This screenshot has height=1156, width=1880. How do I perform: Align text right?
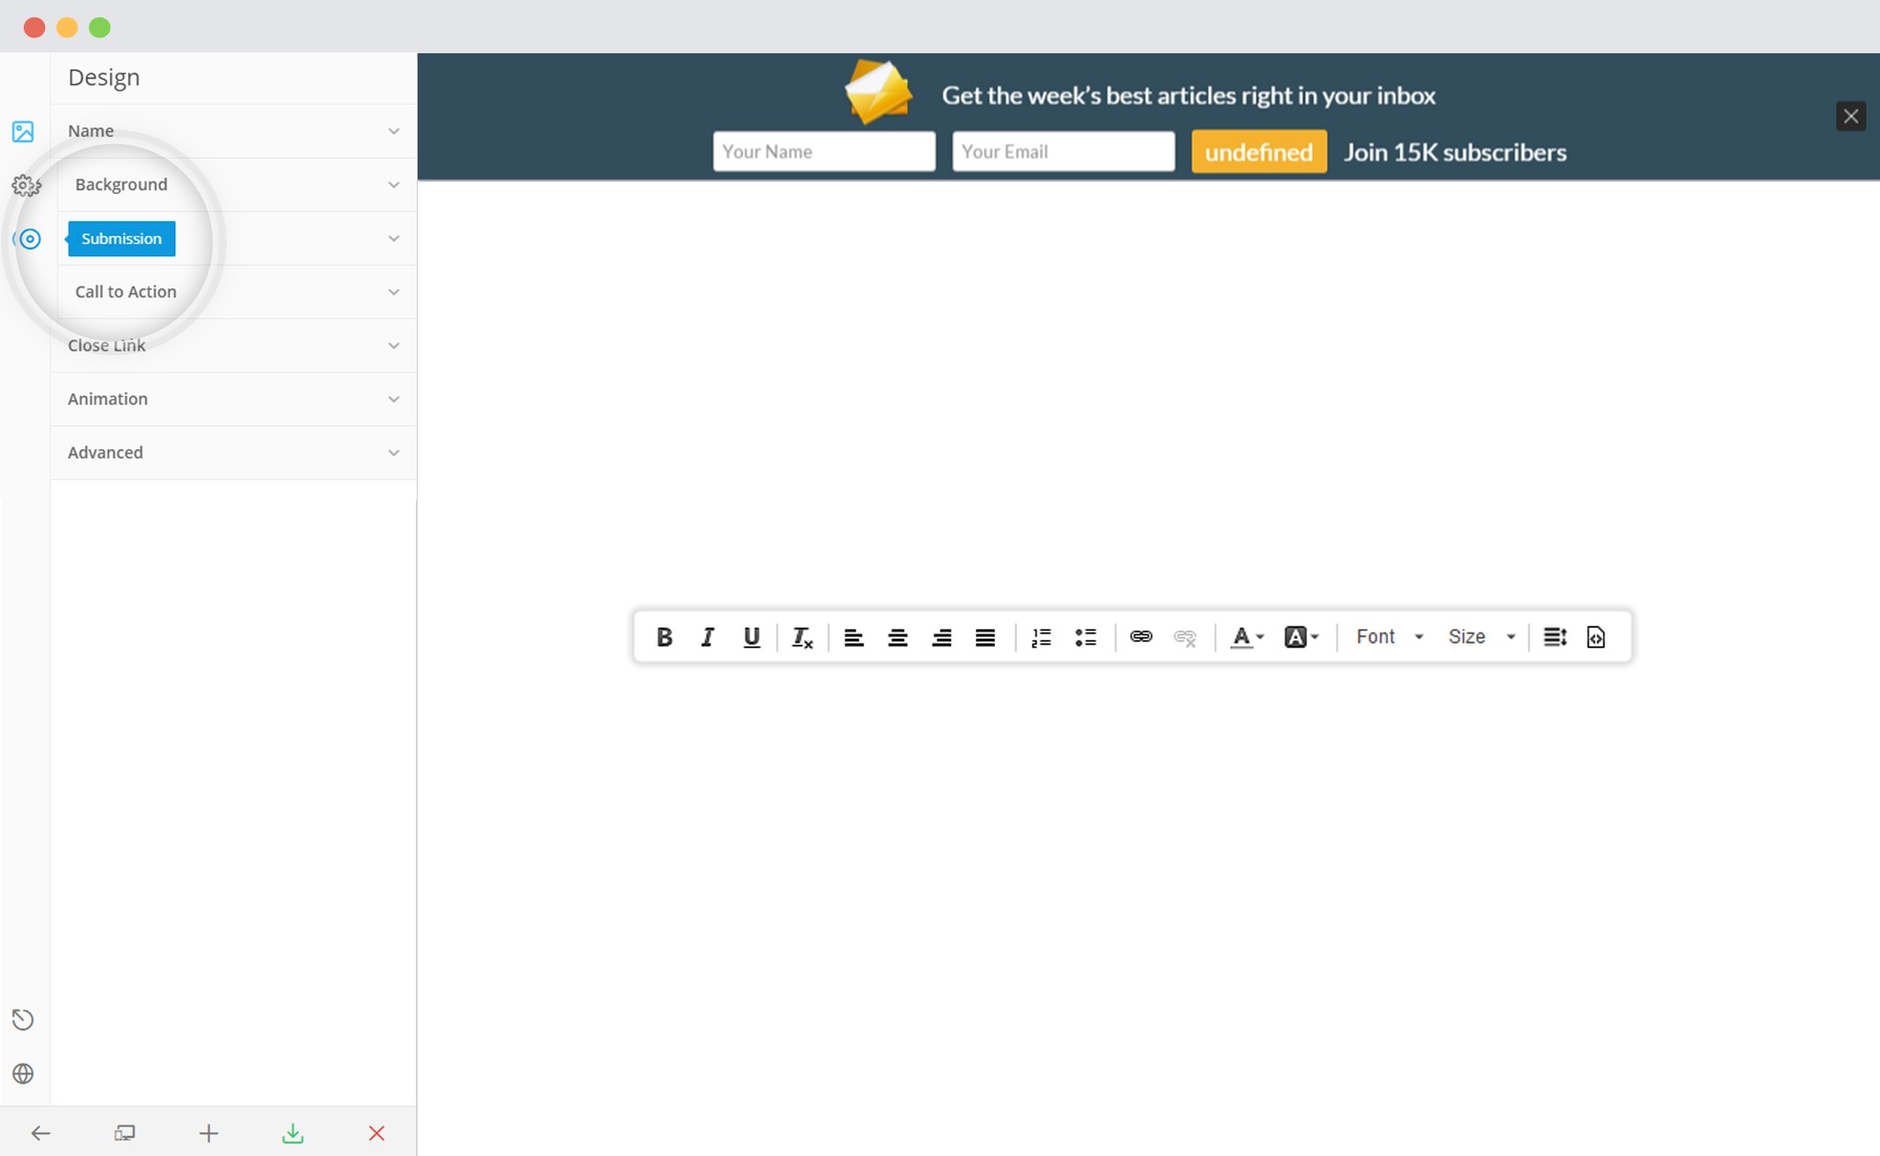(941, 637)
